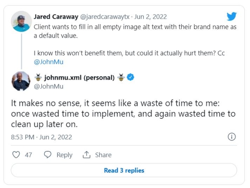The height and width of the screenshot is (188, 250).
Task: Click the 47 likes count
Action: click(x=28, y=155)
